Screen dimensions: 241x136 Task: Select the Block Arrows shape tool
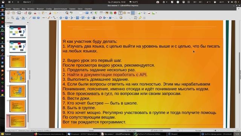72,18
